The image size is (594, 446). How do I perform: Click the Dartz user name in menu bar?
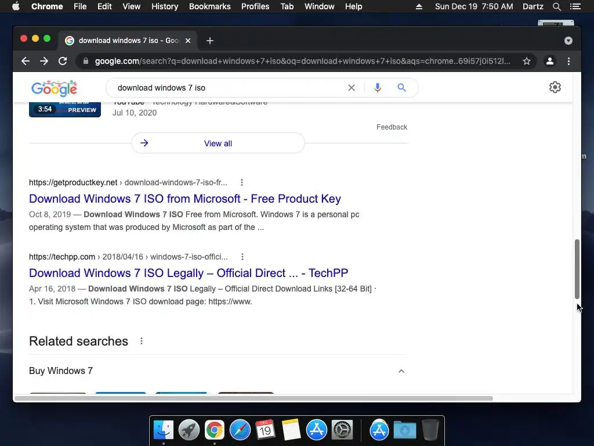(x=533, y=6)
